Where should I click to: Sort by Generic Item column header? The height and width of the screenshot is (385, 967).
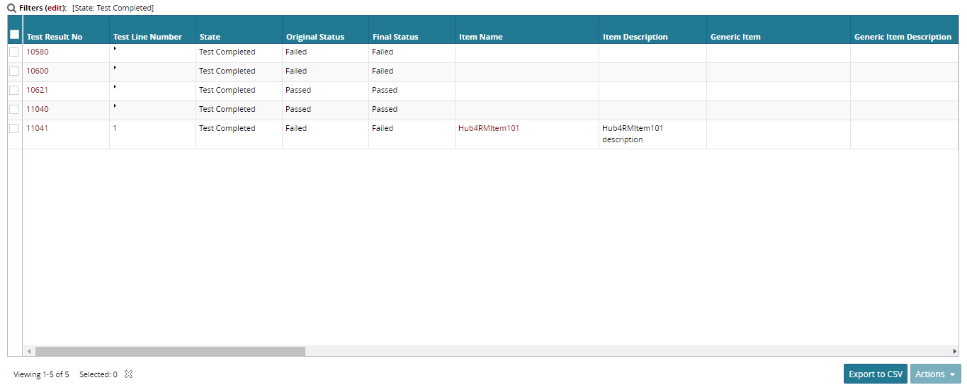click(735, 37)
